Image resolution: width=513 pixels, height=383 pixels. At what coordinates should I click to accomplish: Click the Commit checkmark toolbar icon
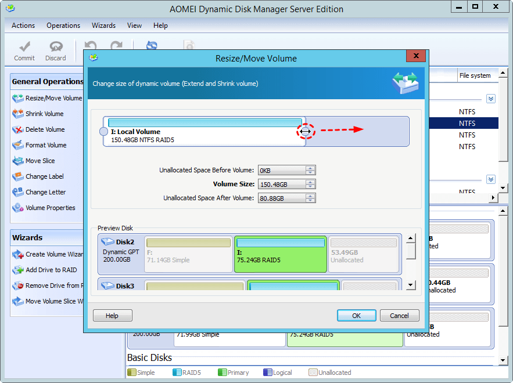(x=24, y=47)
